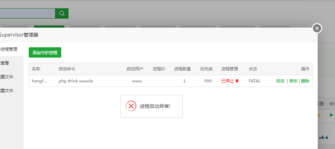Screen dimensions: 335x149
Task: Click the 进程管理 column header
Action: [x=230, y=69]
